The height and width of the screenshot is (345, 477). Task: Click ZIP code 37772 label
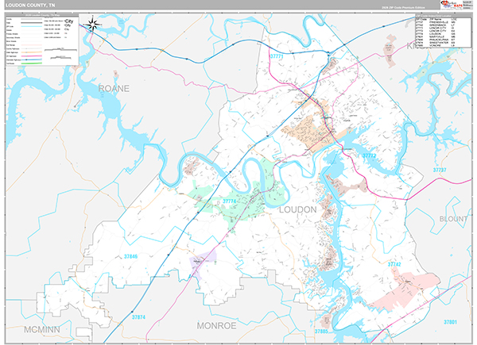pos(369,156)
